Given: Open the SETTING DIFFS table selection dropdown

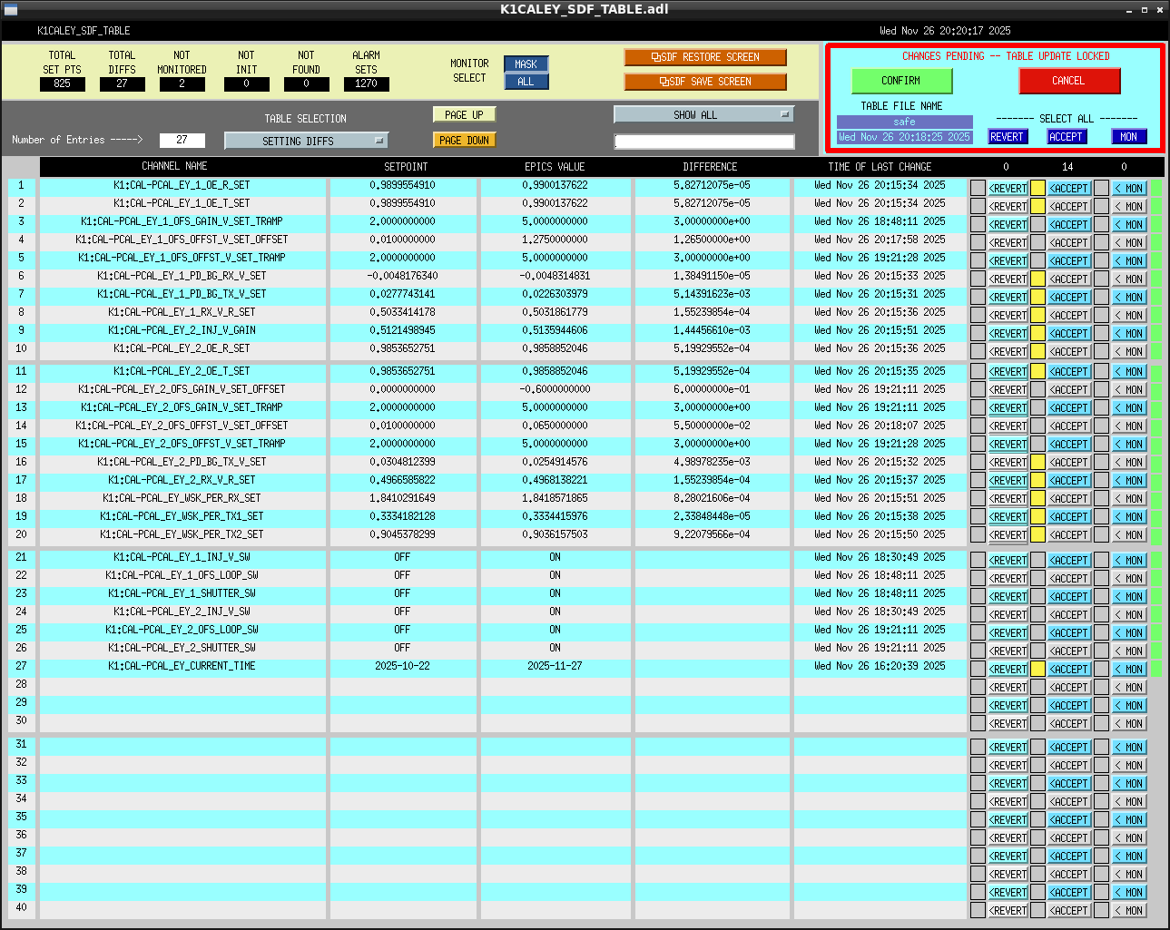Looking at the screenshot, I should pos(306,141).
